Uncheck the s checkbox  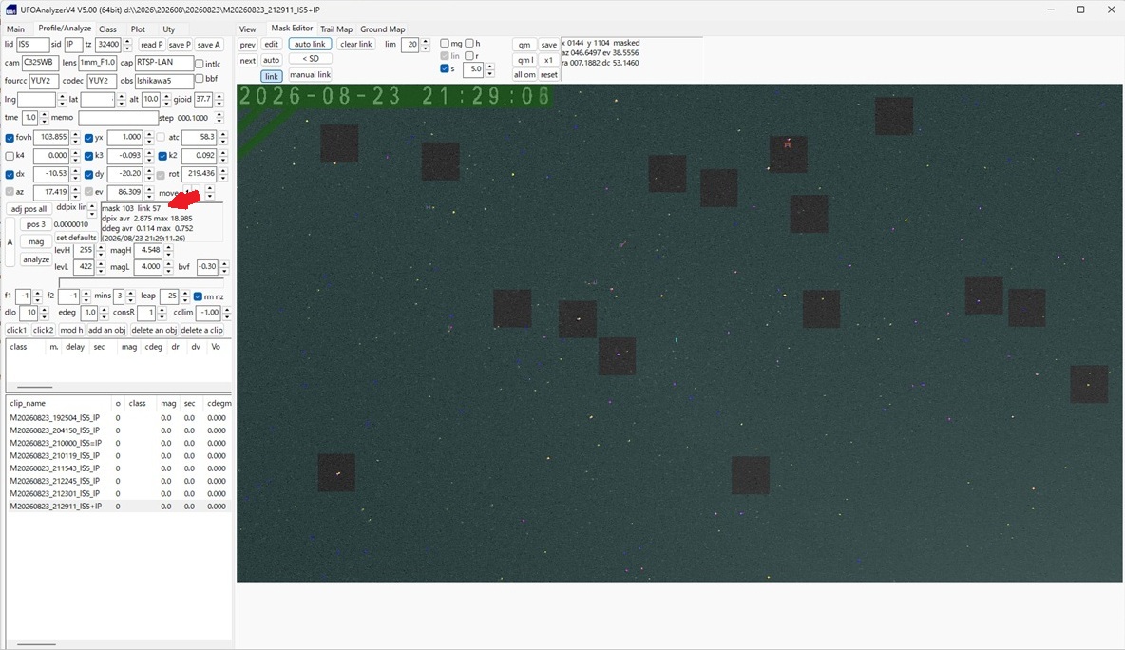coord(445,68)
